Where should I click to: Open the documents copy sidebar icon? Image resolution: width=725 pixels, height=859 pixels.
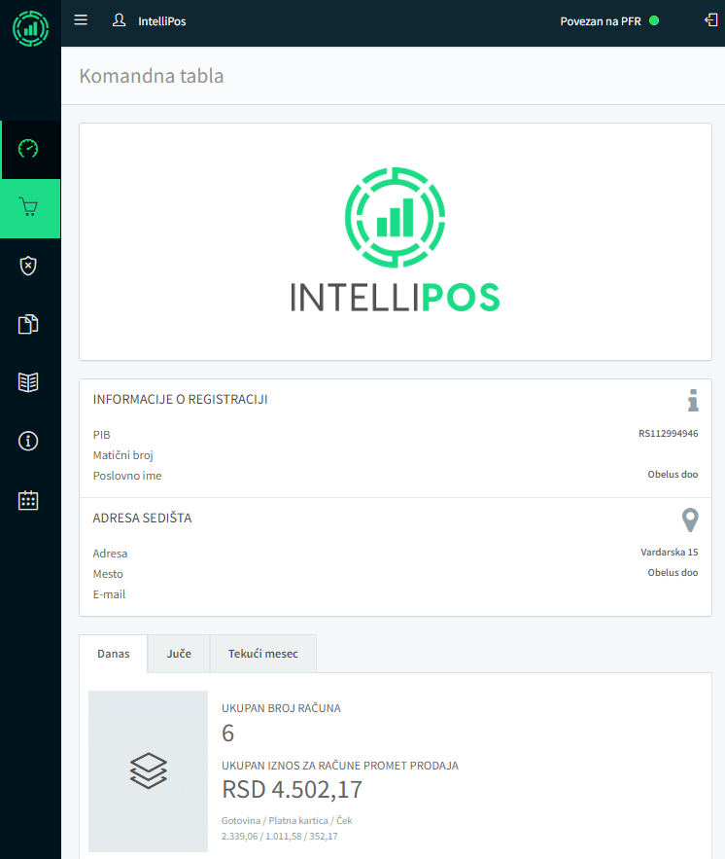coord(29,324)
